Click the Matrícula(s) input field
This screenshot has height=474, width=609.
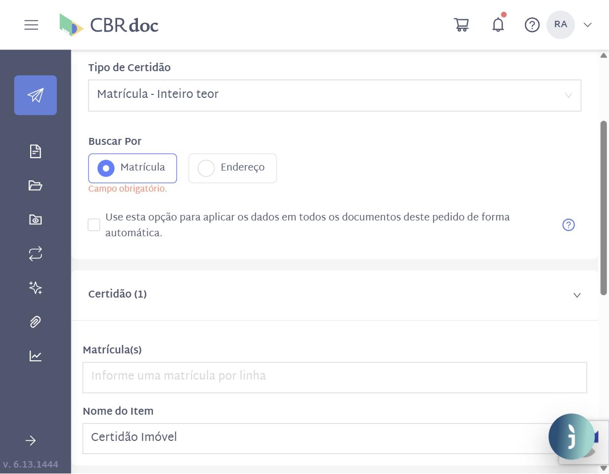pyautogui.click(x=335, y=378)
